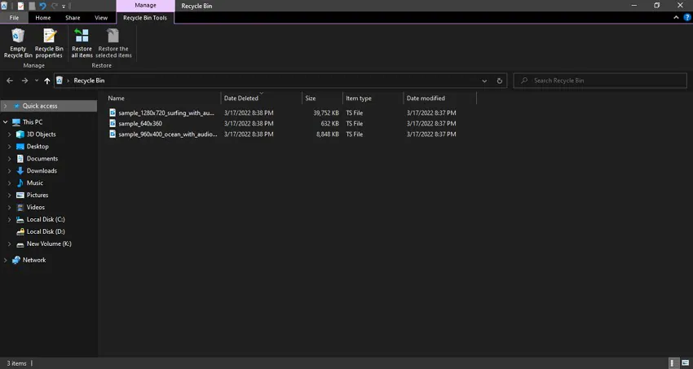Click the sample_1280x720_surfing file icon
Screen dimensions: 693x369
point(113,113)
